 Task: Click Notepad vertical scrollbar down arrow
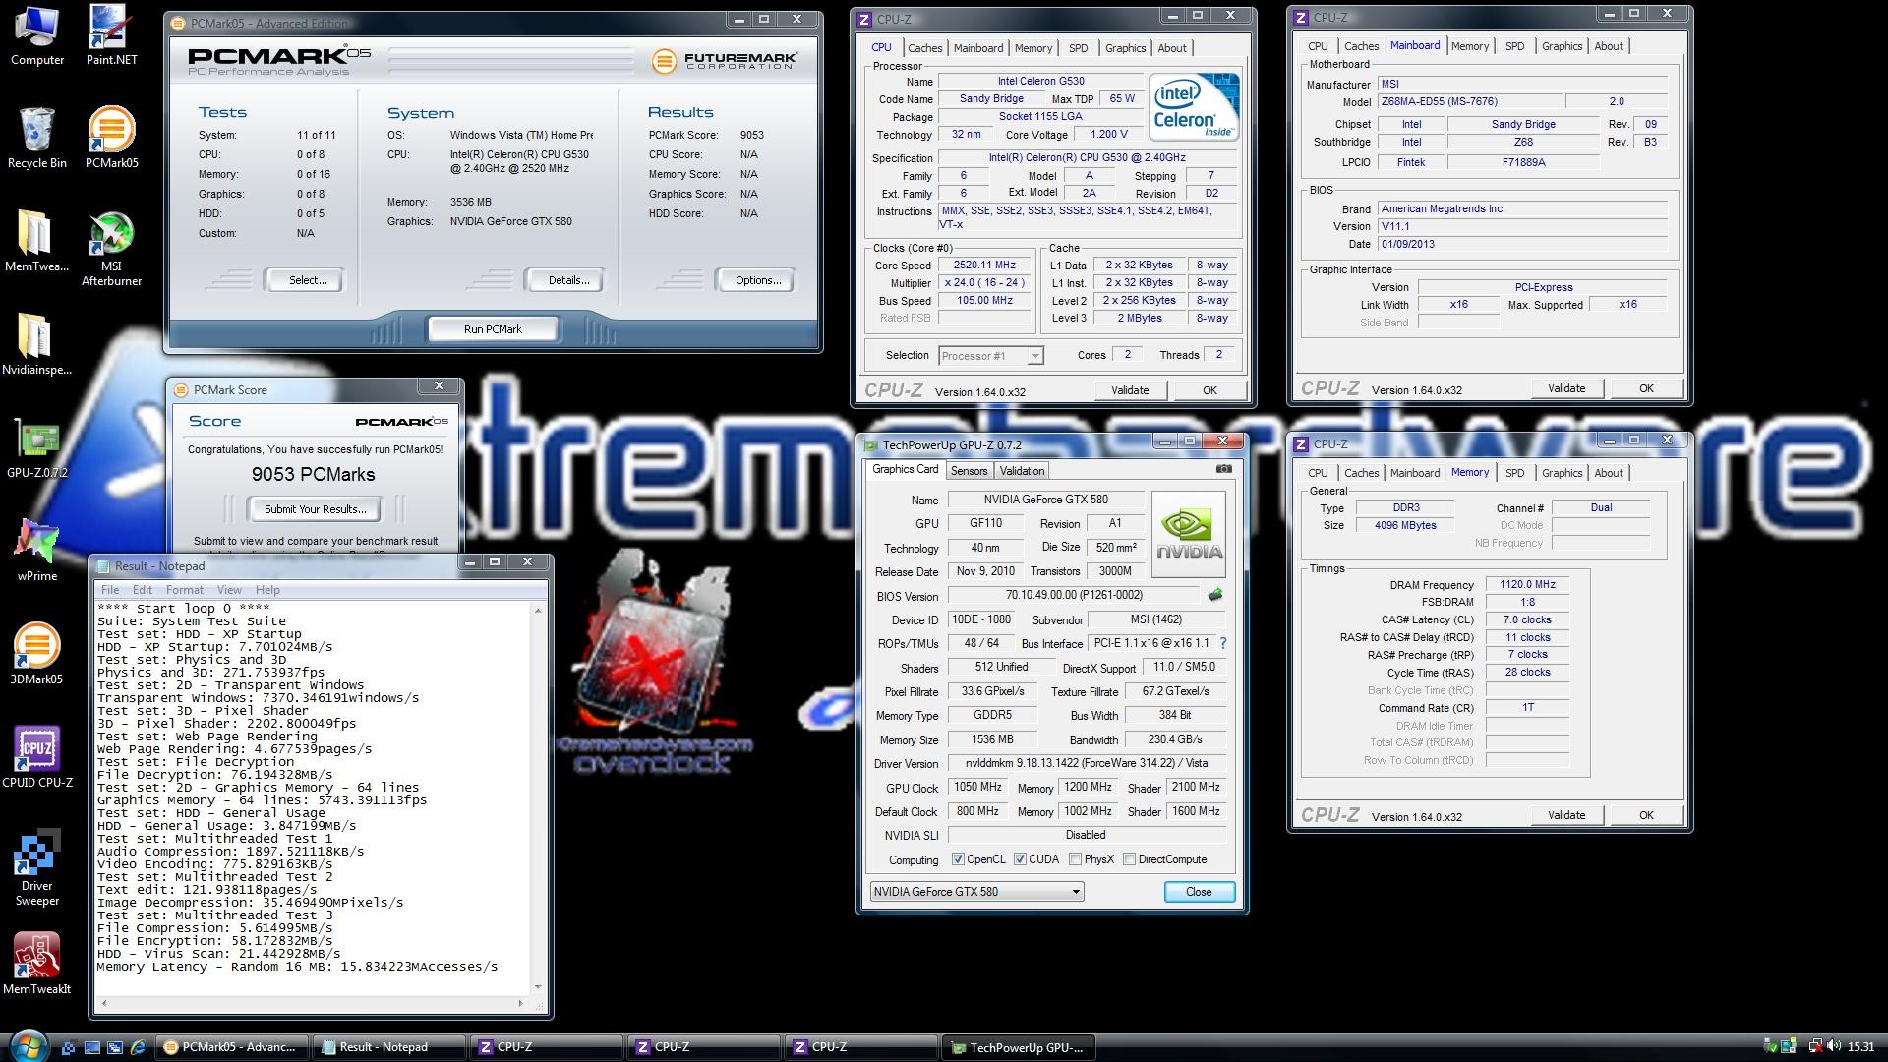coord(538,986)
